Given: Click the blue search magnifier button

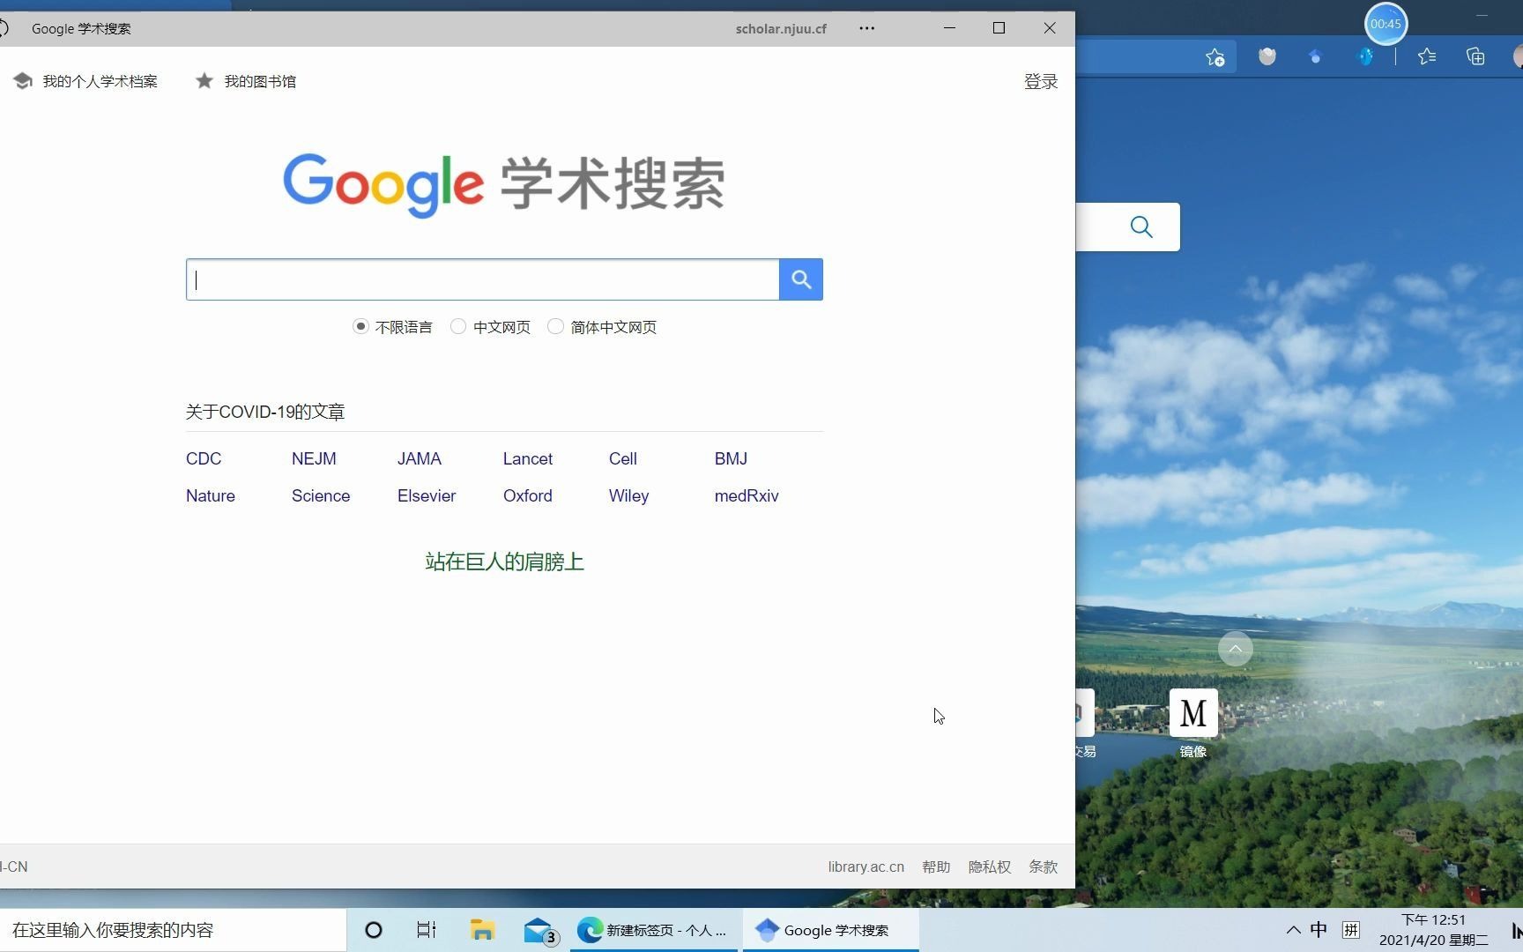Looking at the screenshot, I should pyautogui.click(x=801, y=279).
